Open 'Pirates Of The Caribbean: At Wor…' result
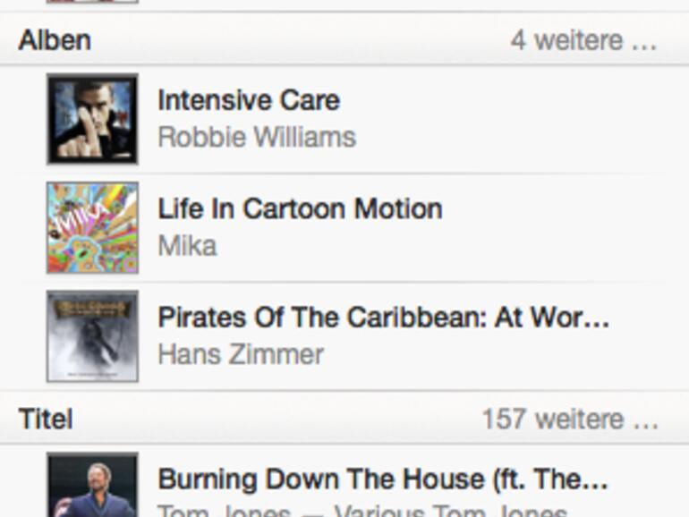 383,318
